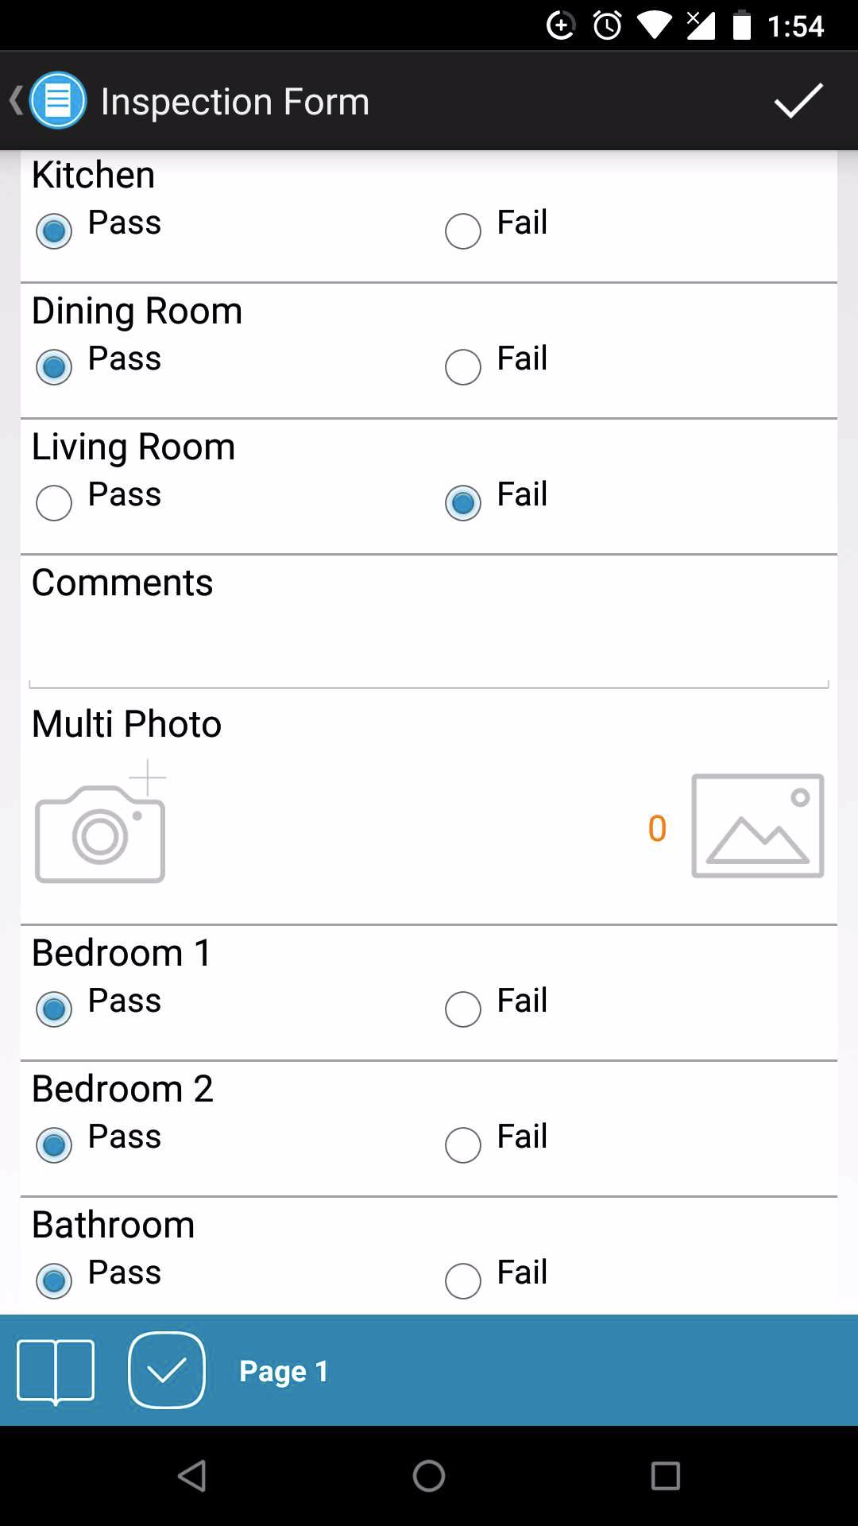Tap the orange photo count number
This screenshot has width=858, height=1526.
click(x=657, y=828)
